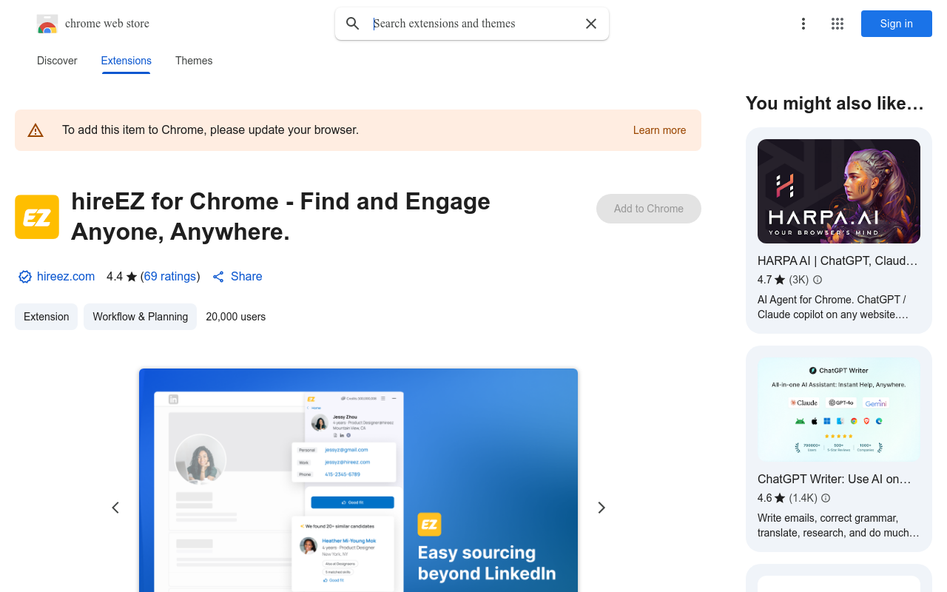
Task: Click the Extension category chip
Action: (x=46, y=317)
